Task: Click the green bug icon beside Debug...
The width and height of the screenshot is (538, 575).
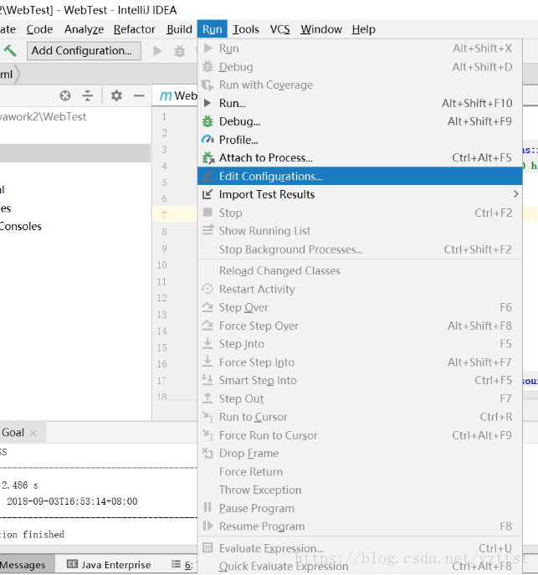Action: [208, 121]
